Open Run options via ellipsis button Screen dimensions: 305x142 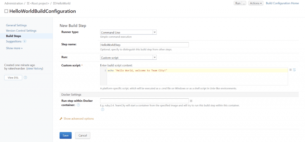click(244, 3)
